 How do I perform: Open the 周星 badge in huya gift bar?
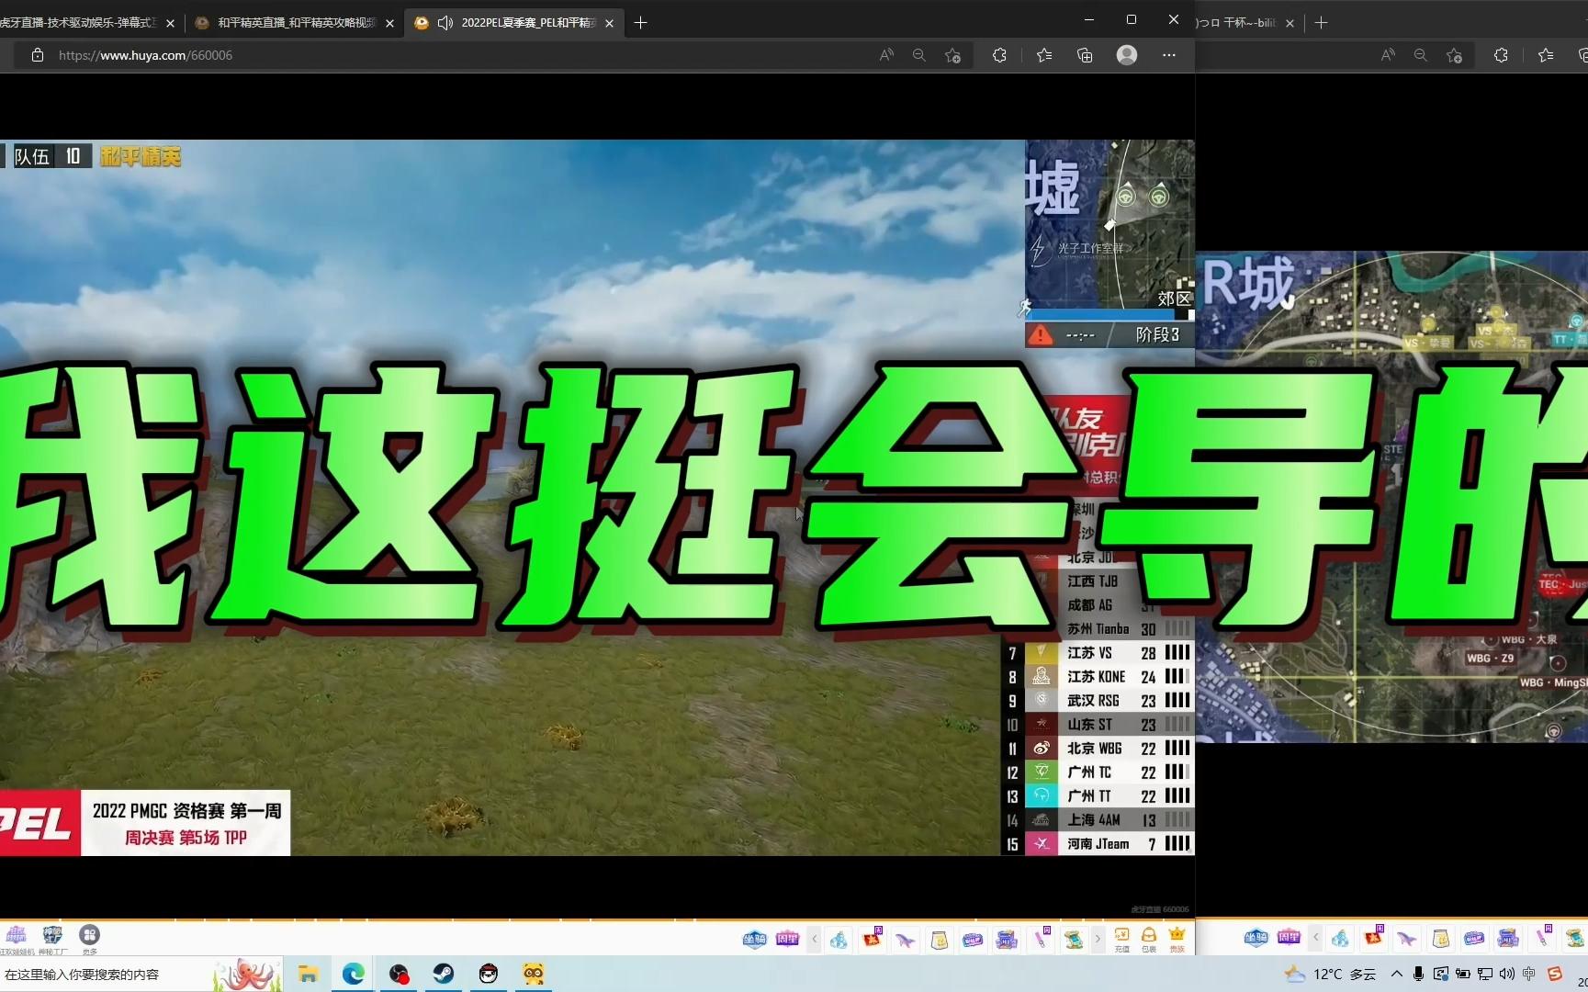[787, 939]
